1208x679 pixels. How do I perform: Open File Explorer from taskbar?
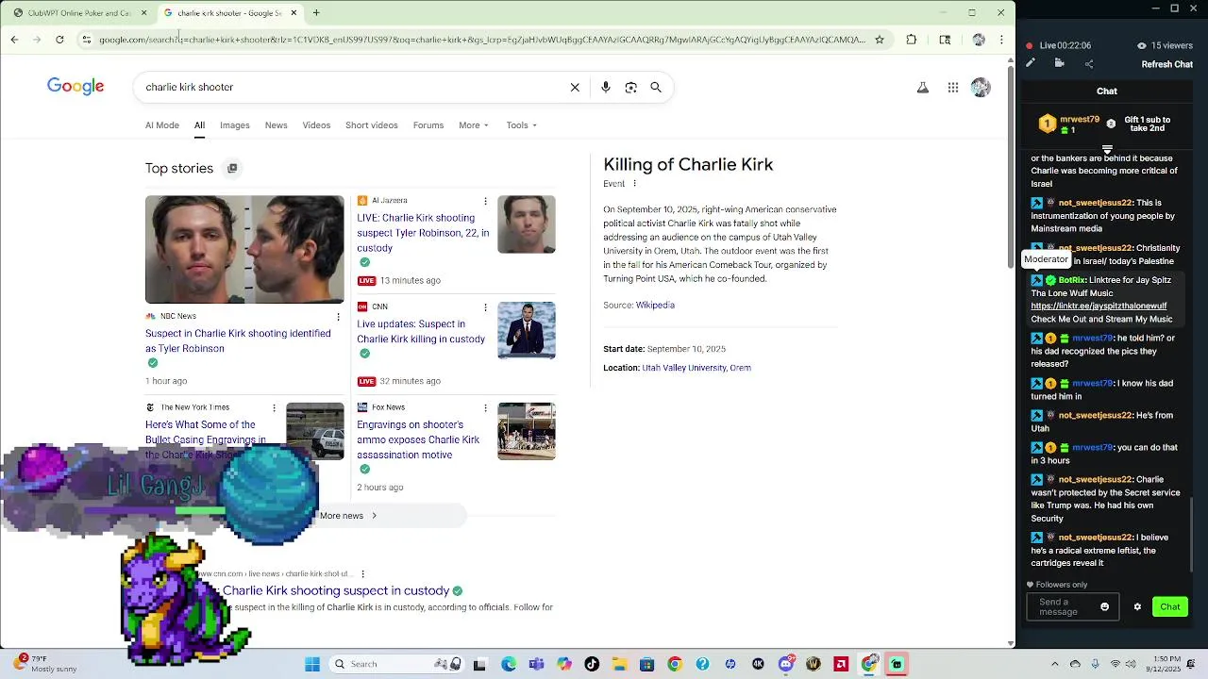620,664
